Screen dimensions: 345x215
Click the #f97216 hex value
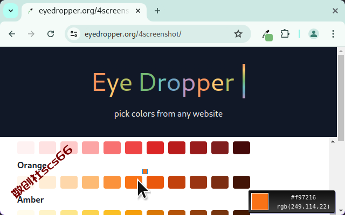coord(303,197)
